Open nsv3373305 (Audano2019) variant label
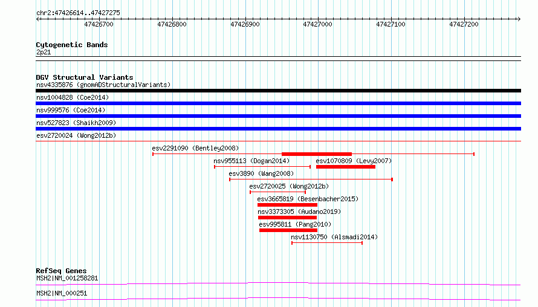The width and height of the screenshot is (538, 307). point(299,212)
